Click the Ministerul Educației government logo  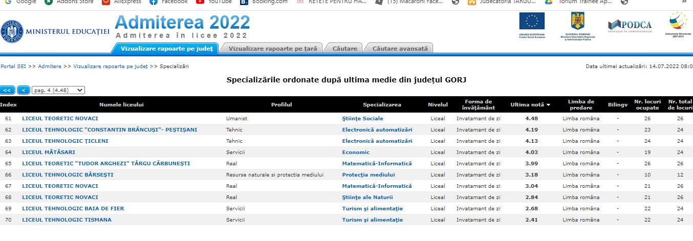tap(12, 31)
